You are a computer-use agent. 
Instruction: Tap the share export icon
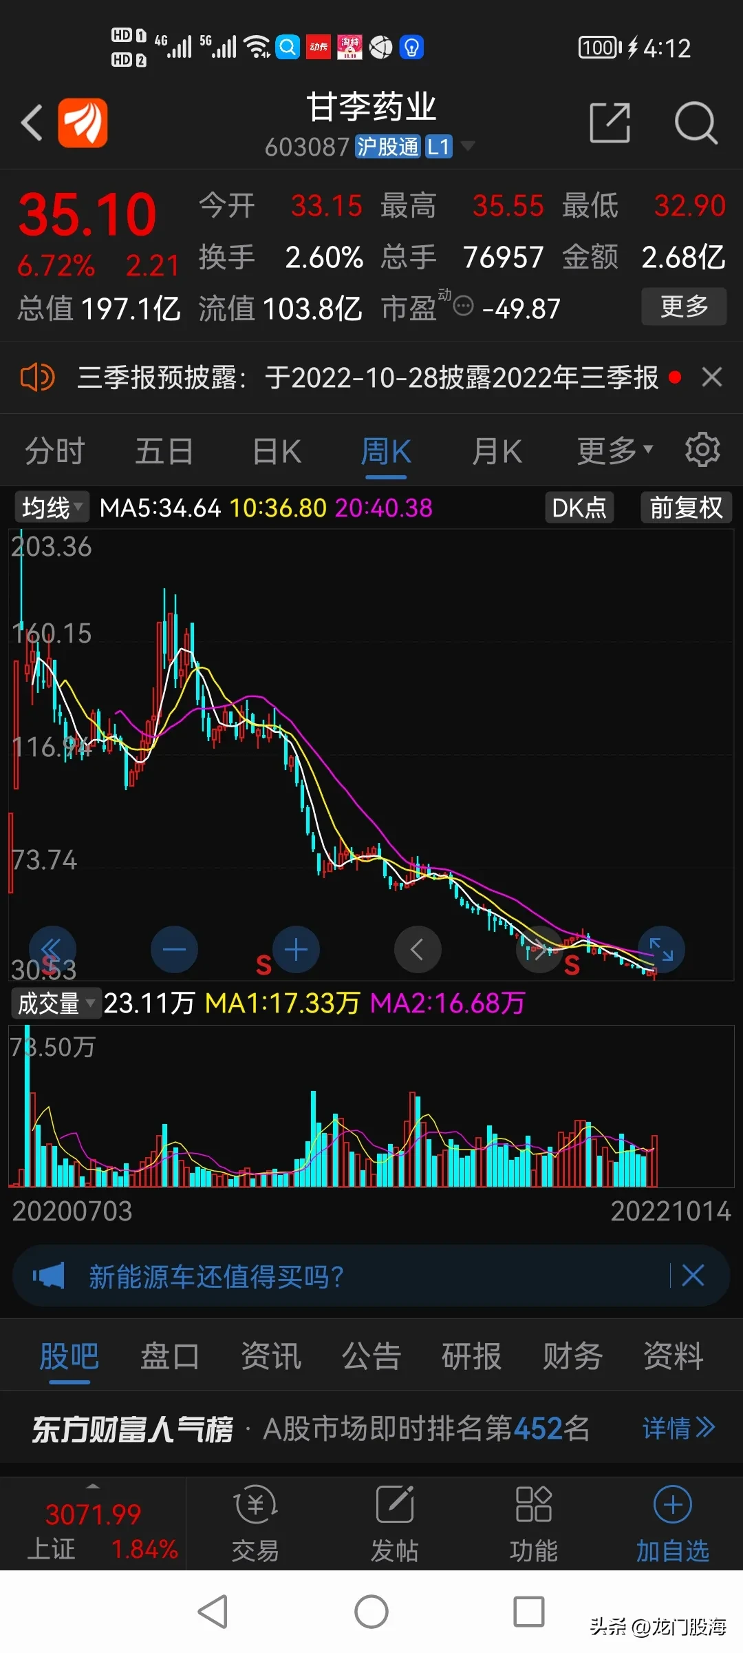click(x=610, y=123)
